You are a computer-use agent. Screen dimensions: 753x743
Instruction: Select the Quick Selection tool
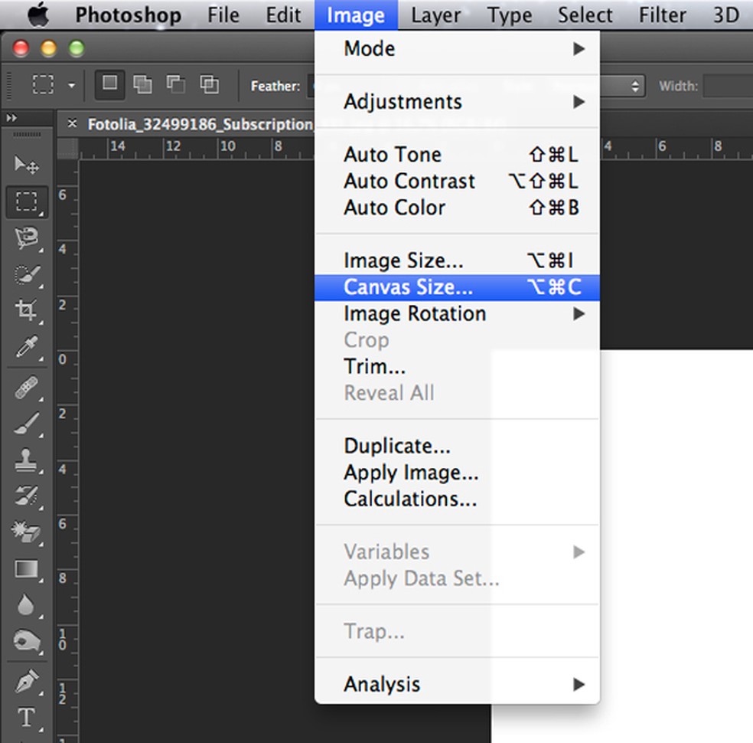coord(27,275)
